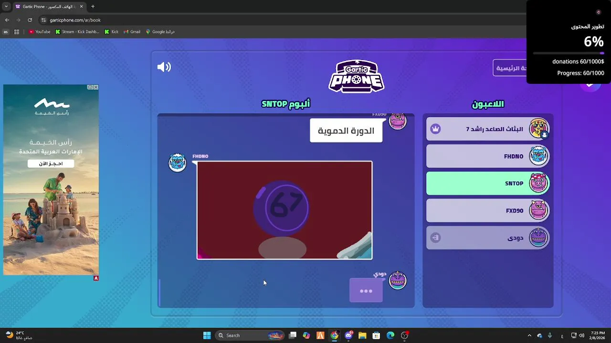Open Microsoft Store from taskbar
The height and width of the screenshot is (343, 611).
376,335
